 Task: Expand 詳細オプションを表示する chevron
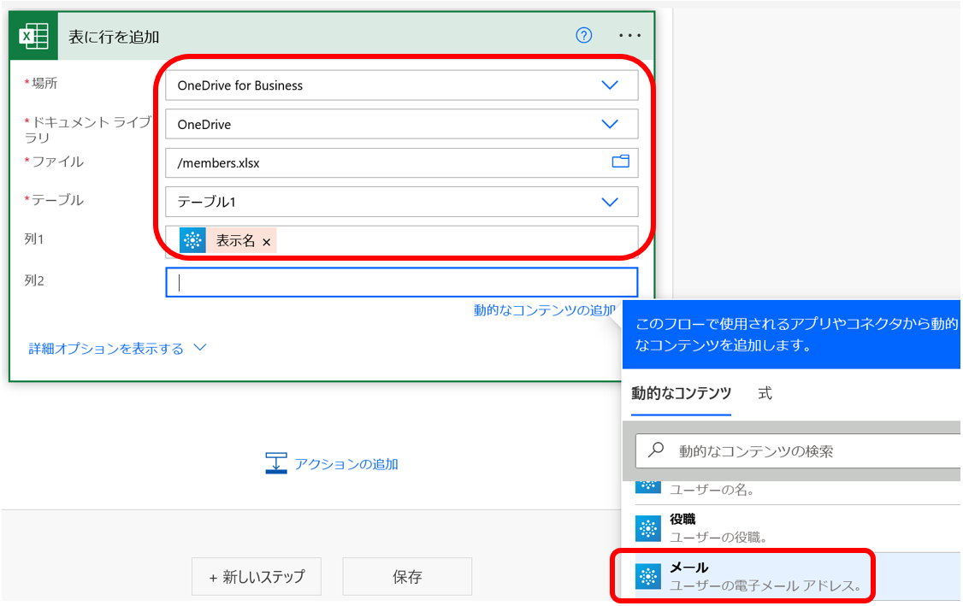(x=200, y=348)
